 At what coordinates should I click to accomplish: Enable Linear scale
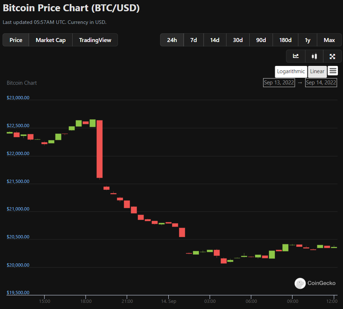click(x=317, y=72)
